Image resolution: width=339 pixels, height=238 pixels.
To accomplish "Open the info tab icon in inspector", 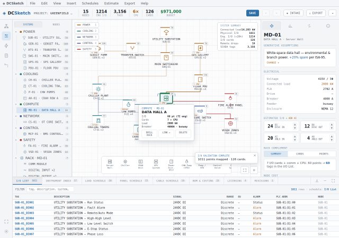I will pos(328,26).
